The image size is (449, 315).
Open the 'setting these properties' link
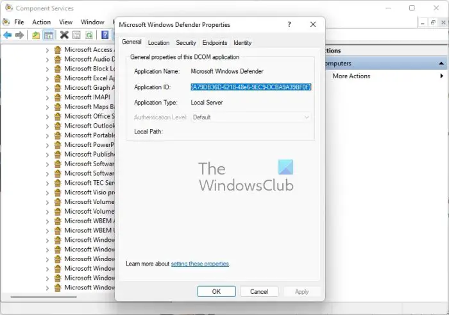[x=200, y=264]
